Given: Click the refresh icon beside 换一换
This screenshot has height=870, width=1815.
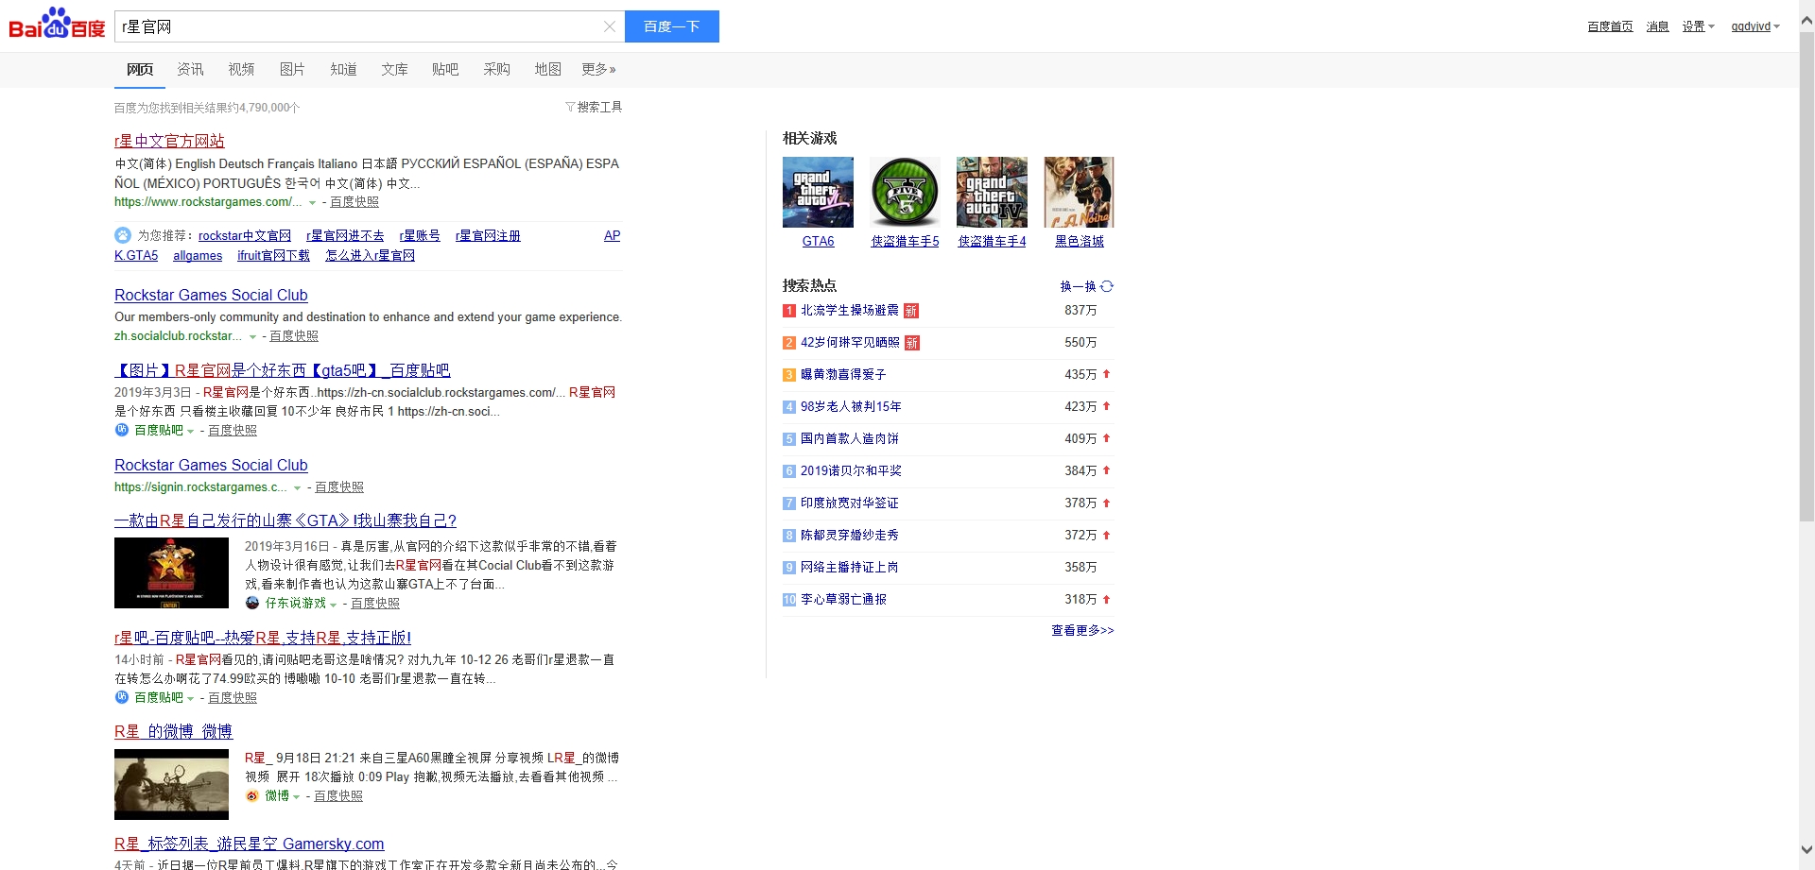Looking at the screenshot, I should click(1107, 286).
